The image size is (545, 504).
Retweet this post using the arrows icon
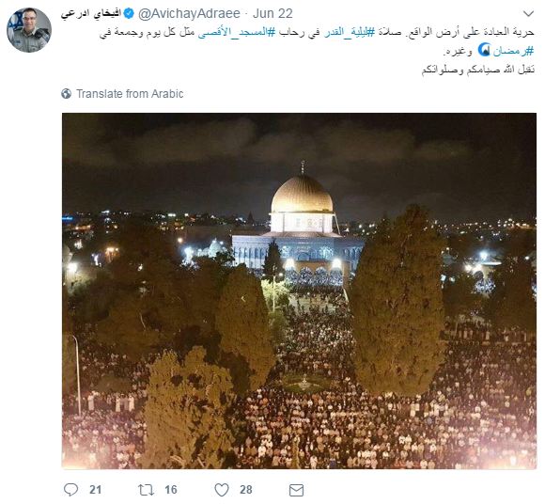pyautogui.click(x=146, y=490)
